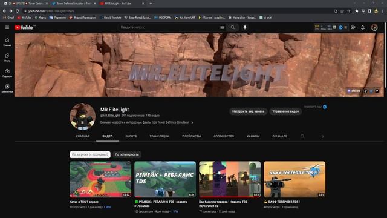The image size is (387, 218).
Task: Open a new browser tab
Action: pos(151,4)
